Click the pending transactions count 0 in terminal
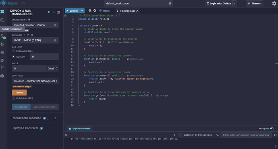The width and height of the screenshot is (278, 149). click(174, 135)
